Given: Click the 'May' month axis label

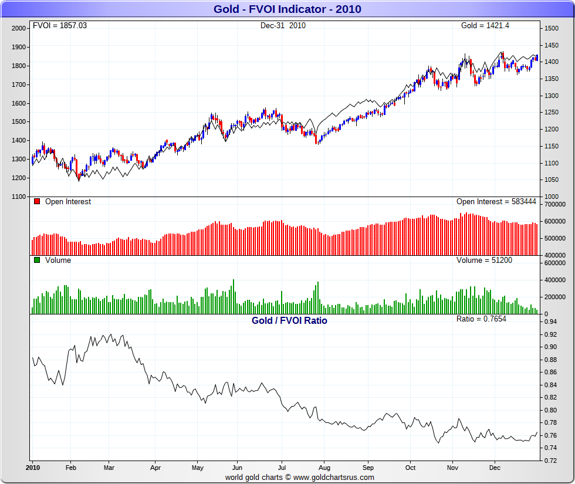Looking at the screenshot, I should pyautogui.click(x=198, y=468).
